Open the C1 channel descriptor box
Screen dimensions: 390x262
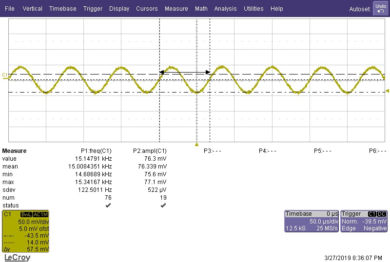[x=26, y=231]
